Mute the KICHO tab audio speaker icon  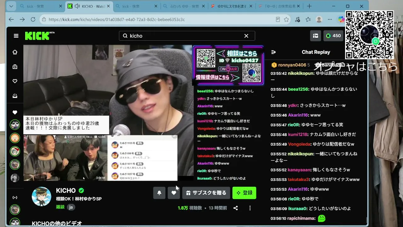(x=77, y=6)
